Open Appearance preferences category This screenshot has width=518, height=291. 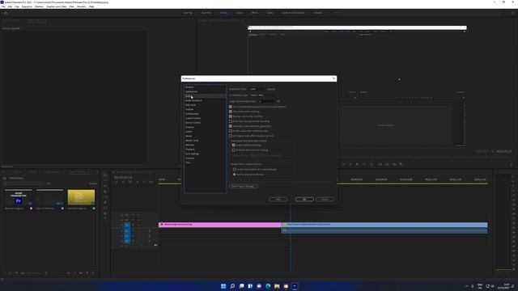click(x=191, y=91)
